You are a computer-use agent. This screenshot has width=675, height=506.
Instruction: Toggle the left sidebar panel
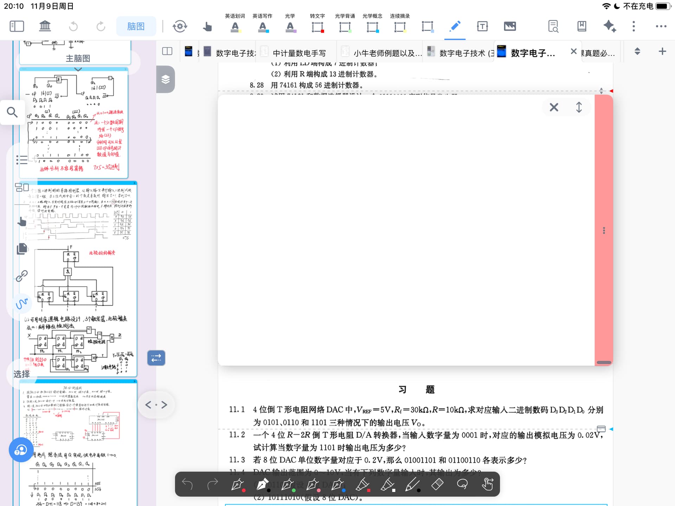click(x=17, y=26)
